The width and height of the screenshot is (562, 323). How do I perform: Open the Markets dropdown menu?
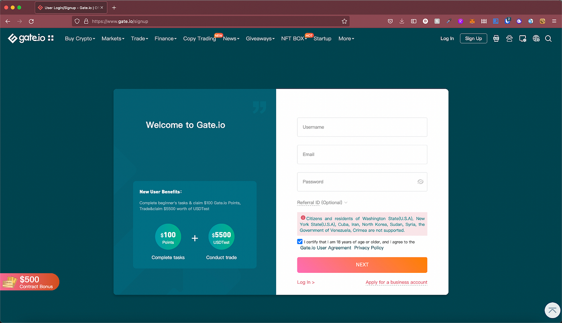[112, 39]
